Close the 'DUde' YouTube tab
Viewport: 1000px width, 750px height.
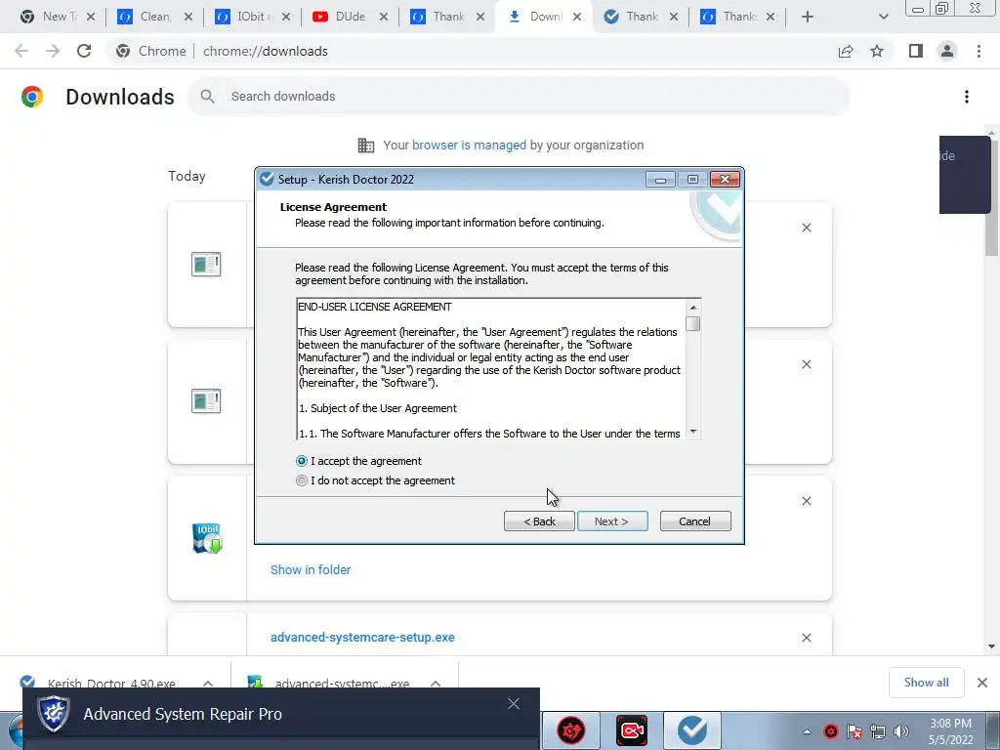click(x=383, y=17)
